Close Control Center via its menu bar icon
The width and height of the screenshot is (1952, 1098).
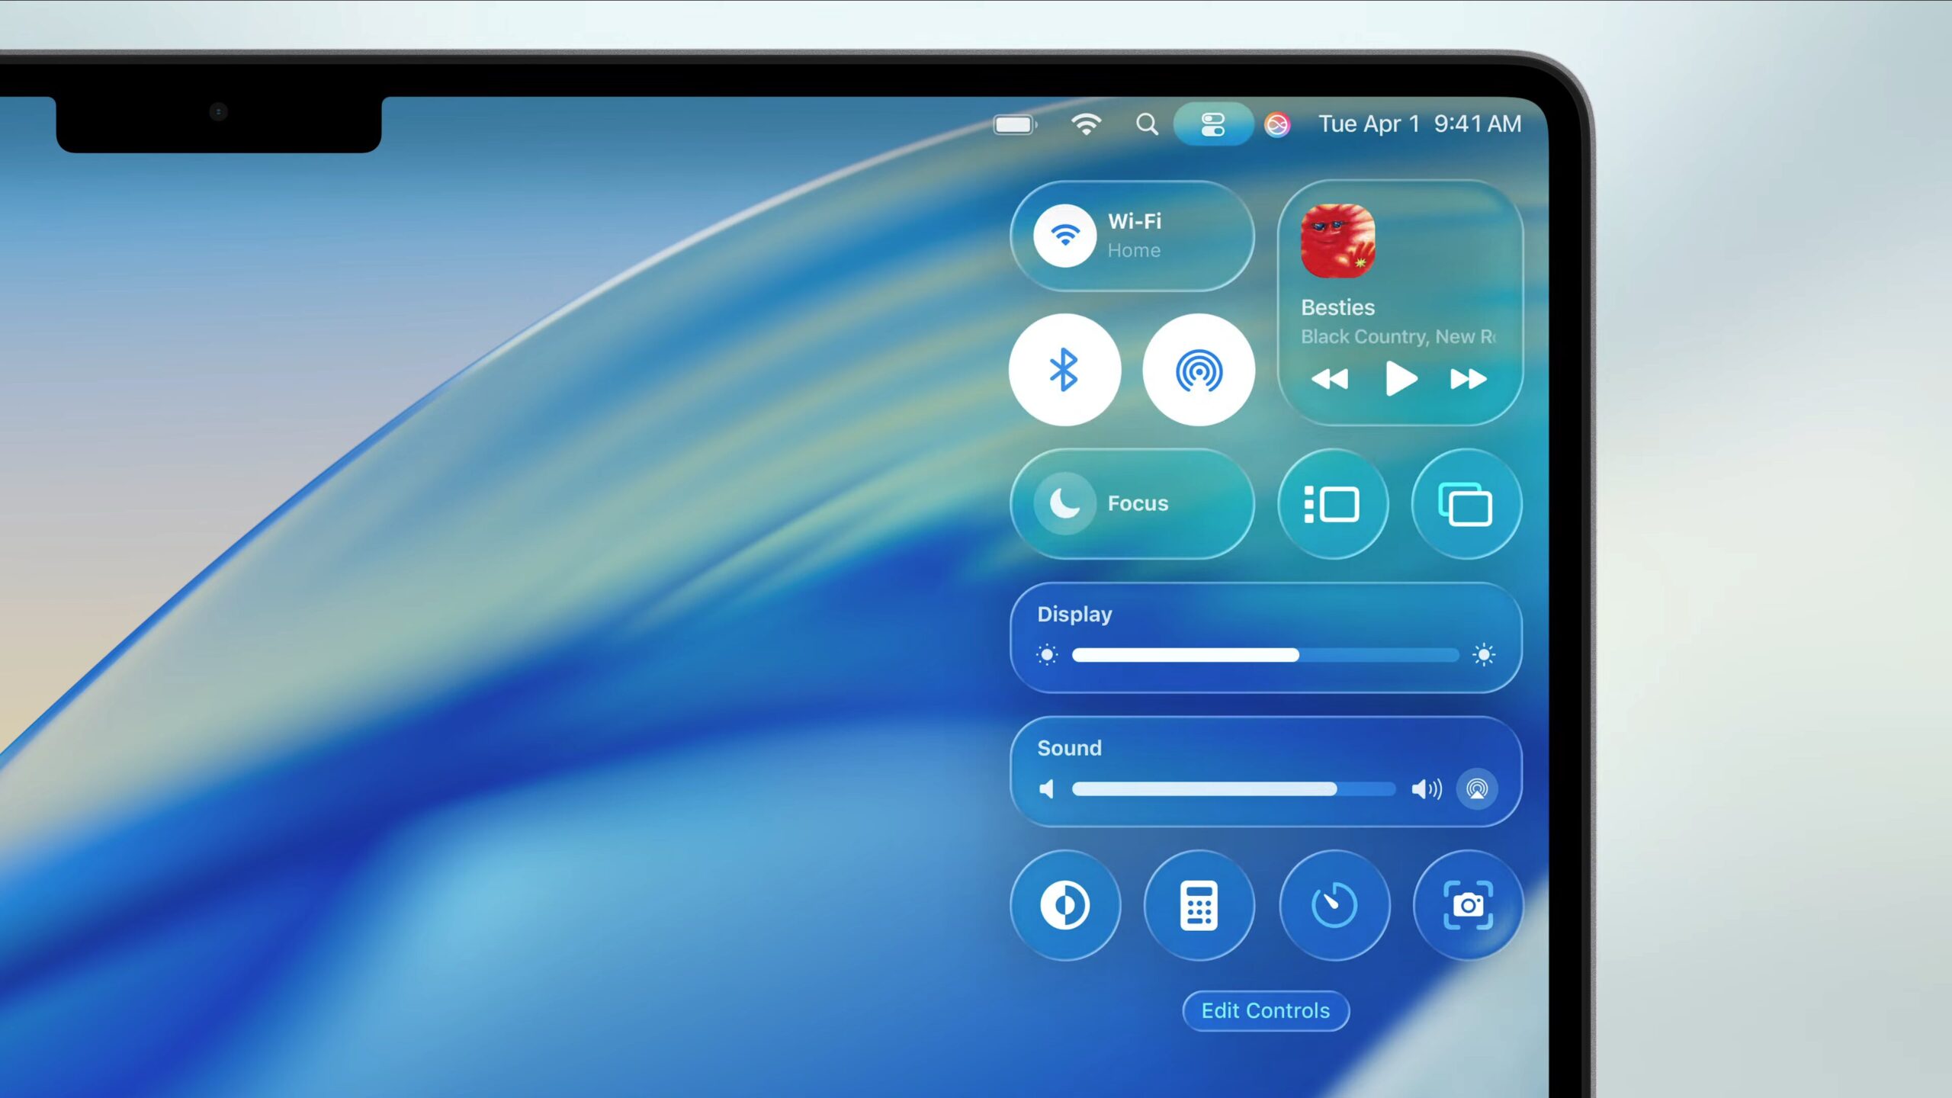(1212, 124)
